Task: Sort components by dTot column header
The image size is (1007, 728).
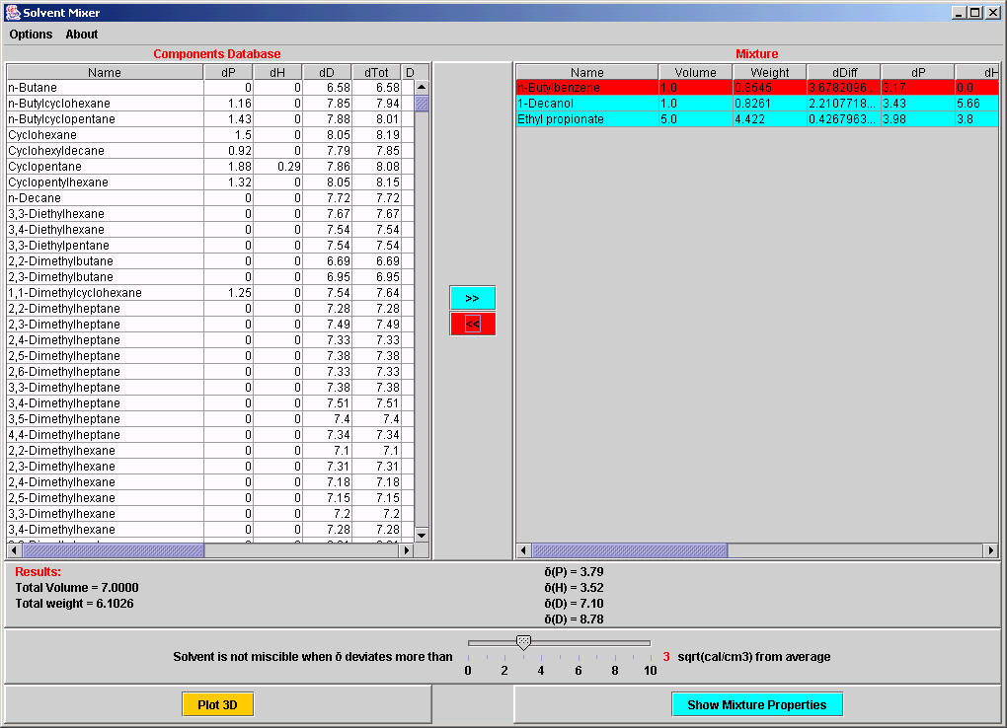Action: point(376,72)
